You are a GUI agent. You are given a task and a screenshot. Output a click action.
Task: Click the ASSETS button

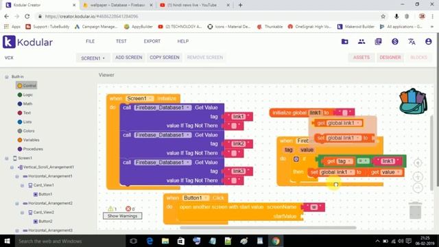click(x=361, y=58)
